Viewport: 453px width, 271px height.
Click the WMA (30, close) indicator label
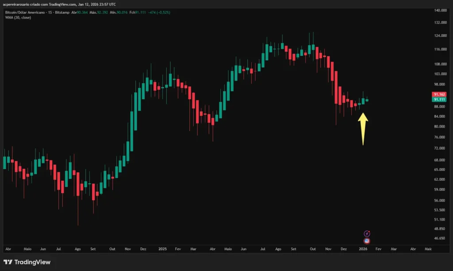(x=17, y=18)
